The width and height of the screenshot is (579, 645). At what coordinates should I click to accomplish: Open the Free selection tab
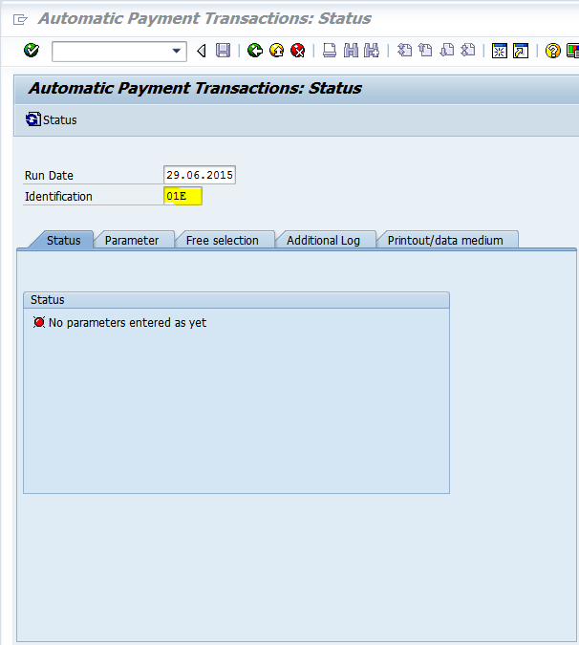222,240
